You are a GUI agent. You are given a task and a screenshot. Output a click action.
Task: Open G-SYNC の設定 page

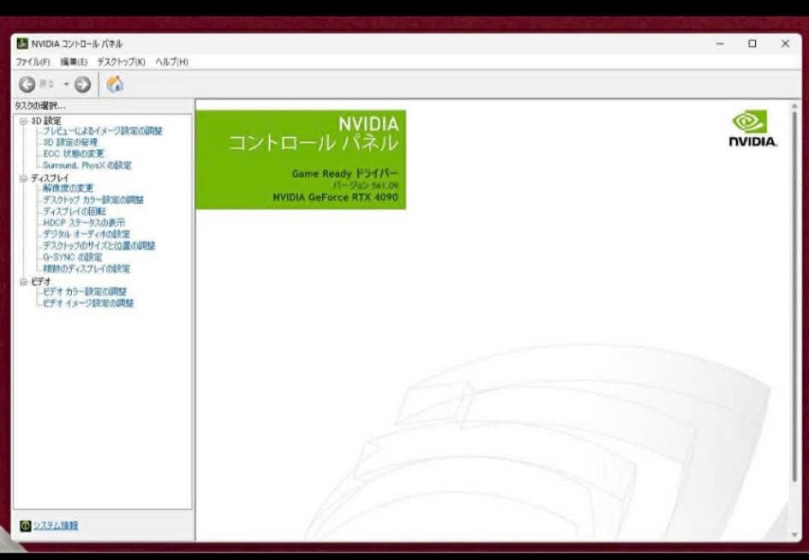73,257
